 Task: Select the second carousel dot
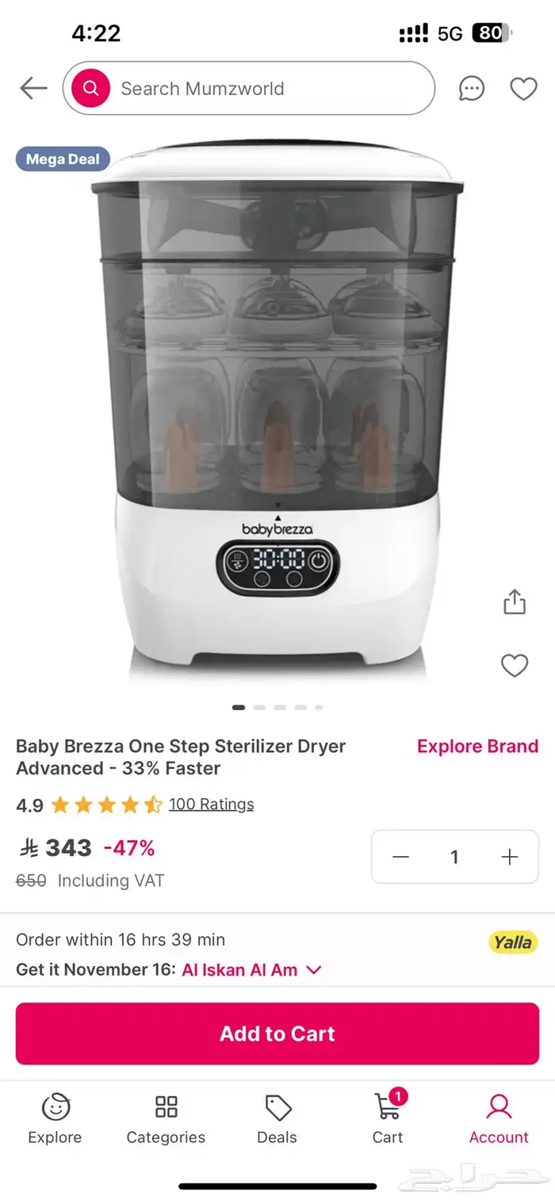pos(258,707)
